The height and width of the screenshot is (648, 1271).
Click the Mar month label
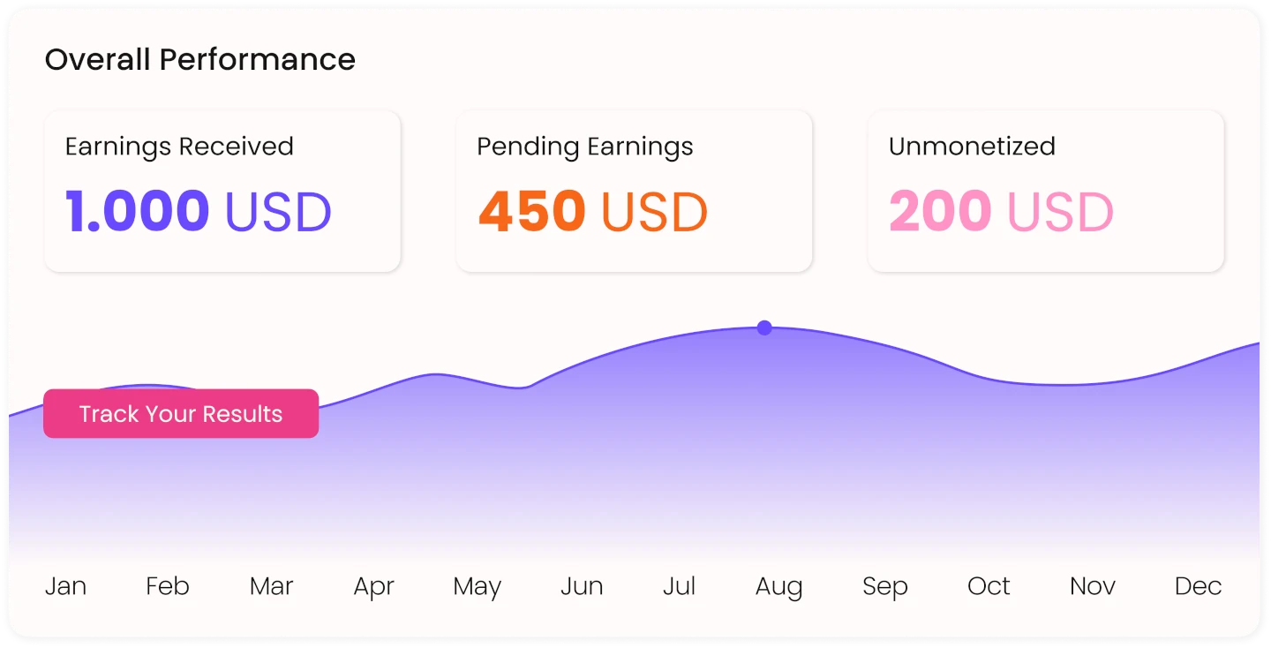[x=271, y=586]
